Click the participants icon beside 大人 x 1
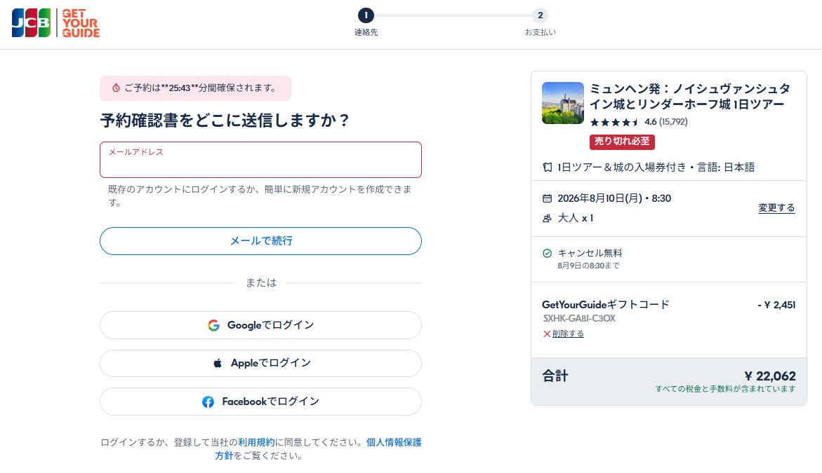This screenshot has height=473, width=822. pos(547,218)
